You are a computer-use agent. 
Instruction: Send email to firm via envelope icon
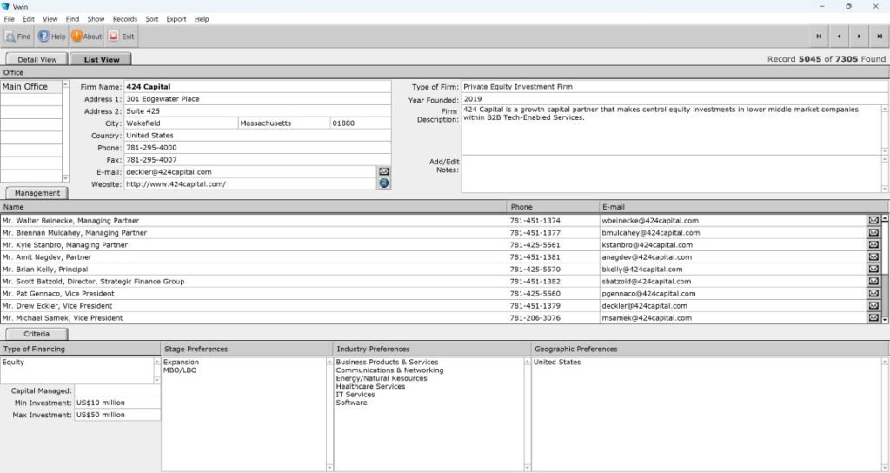384,171
